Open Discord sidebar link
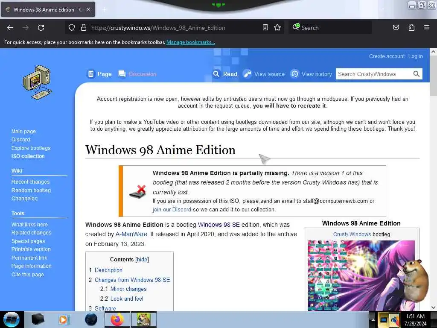 [20, 140]
